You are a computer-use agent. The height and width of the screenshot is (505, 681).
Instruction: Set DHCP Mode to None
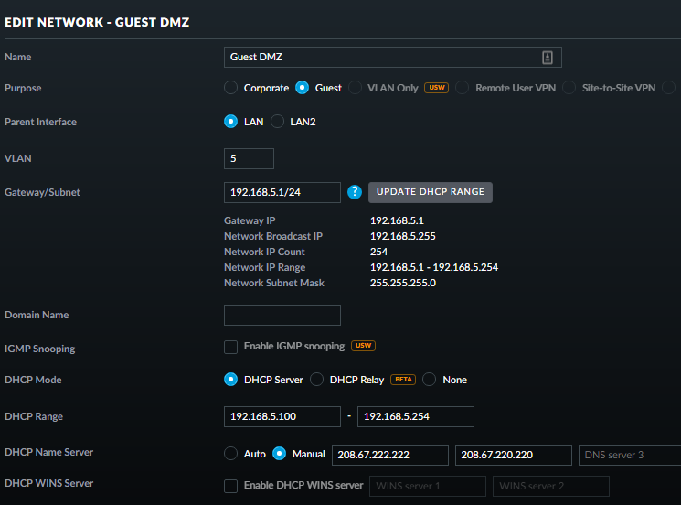click(430, 380)
